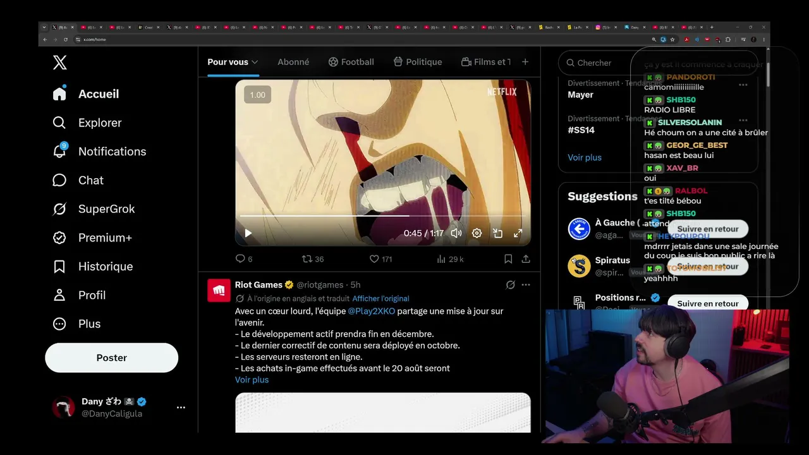Image resolution: width=809 pixels, height=455 pixels.
Task: Go to Profil in the sidebar
Action: [79, 295]
